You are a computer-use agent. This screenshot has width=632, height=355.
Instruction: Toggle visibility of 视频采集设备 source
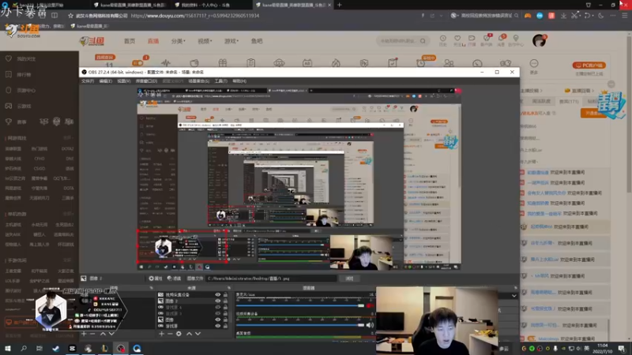218,294
